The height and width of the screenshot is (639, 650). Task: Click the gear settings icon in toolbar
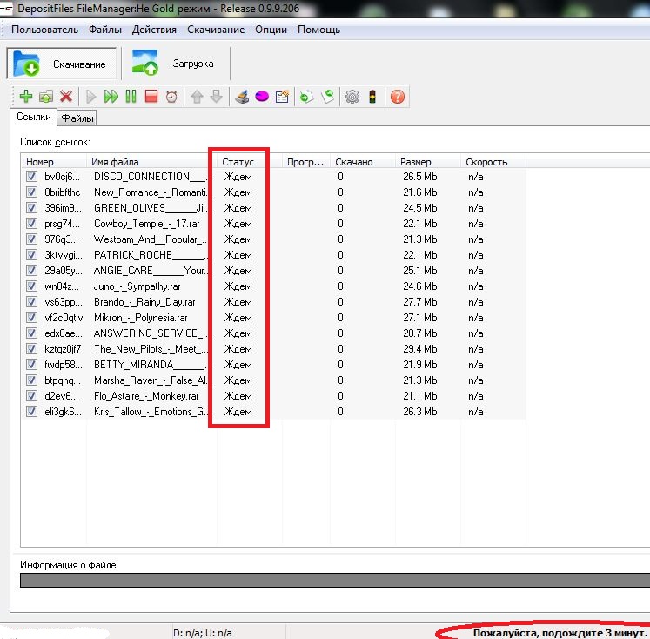(x=352, y=97)
